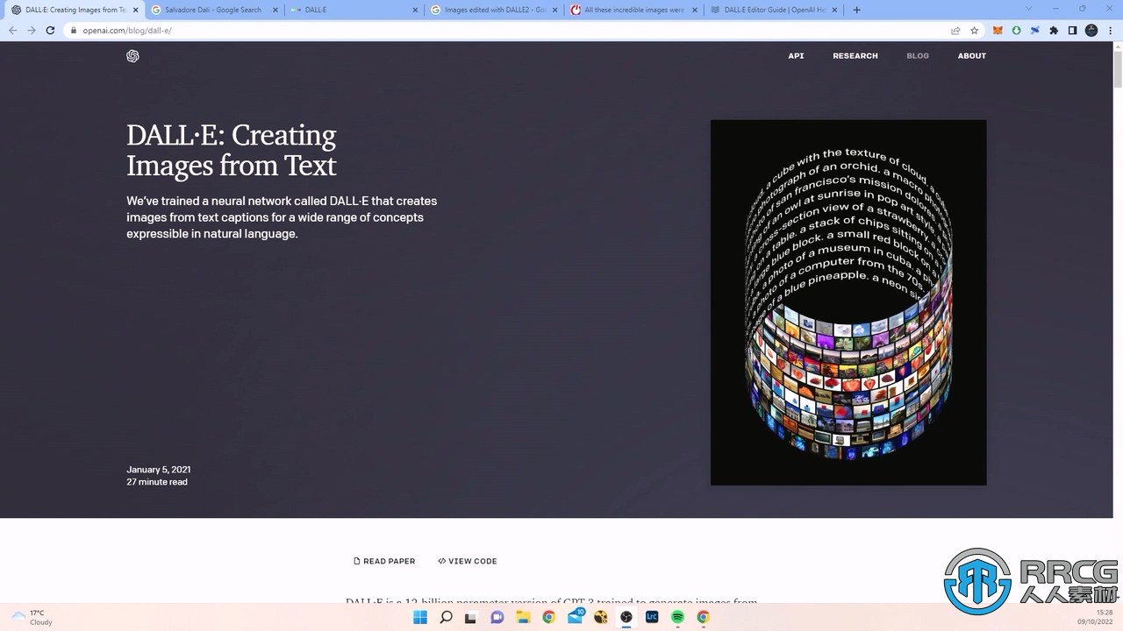
Task: Open the ABOUT navigation link
Action: click(972, 56)
